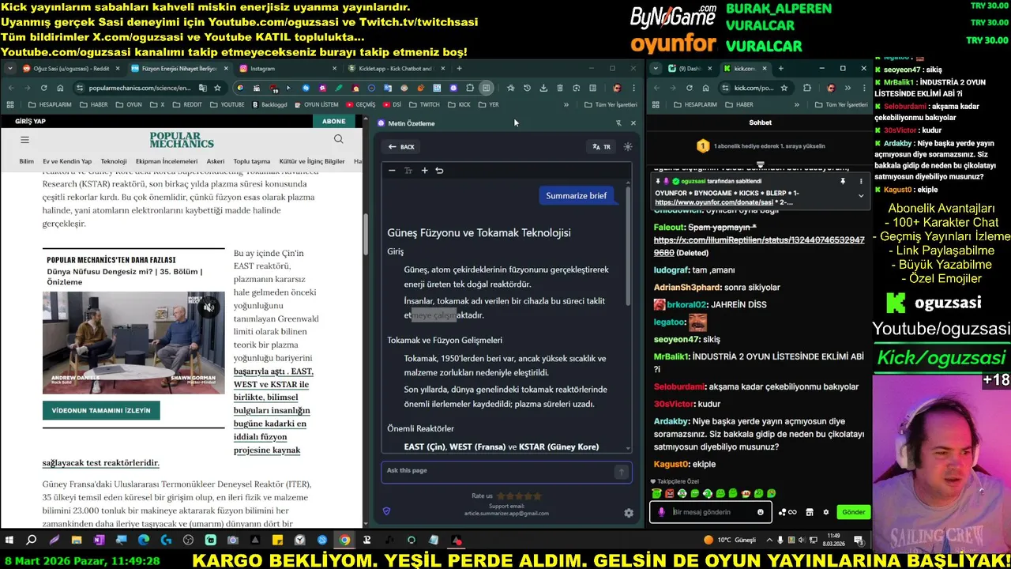Click the 'Summarize brief' chat bubble

577,196
